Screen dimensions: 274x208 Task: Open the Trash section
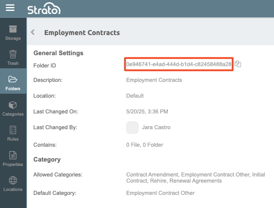click(13, 58)
